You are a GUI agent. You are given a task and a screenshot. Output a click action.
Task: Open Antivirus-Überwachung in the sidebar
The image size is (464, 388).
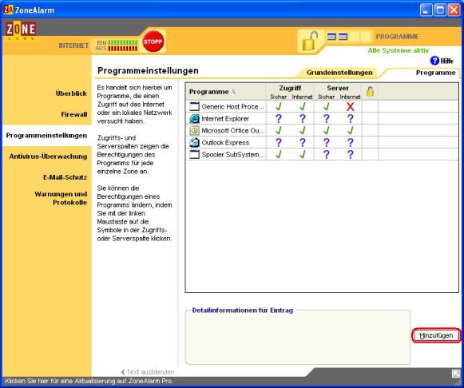point(48,156)
